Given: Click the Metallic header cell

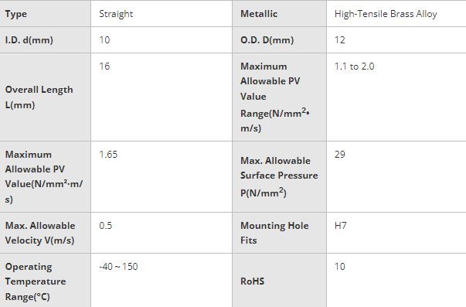Looking at the screenshot, I should 279,14.
